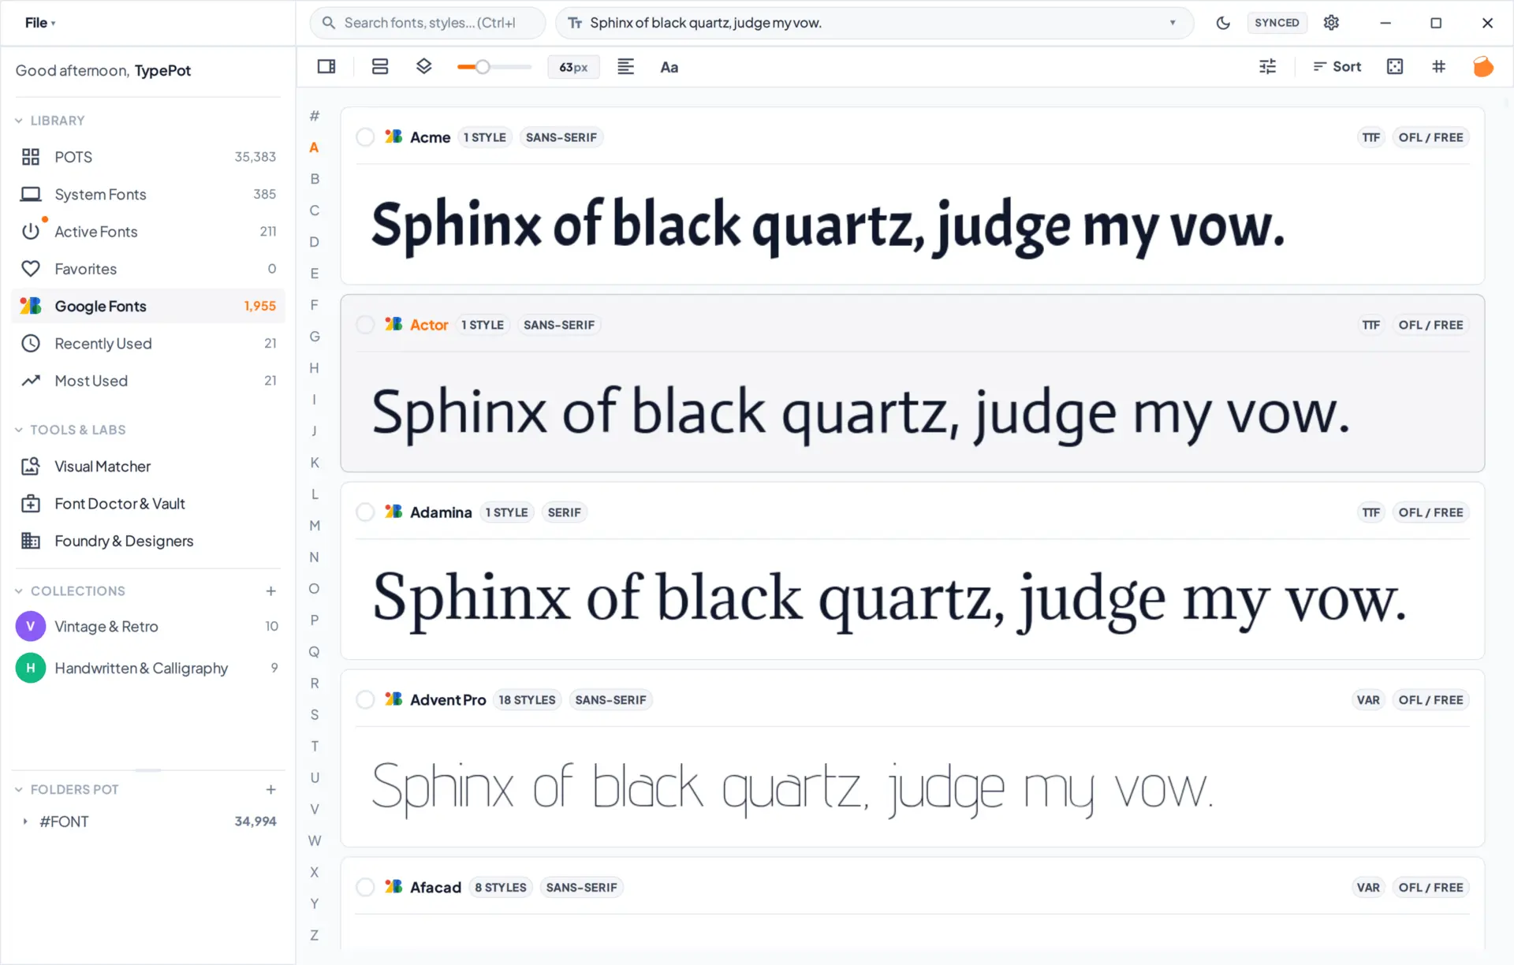Open the System Fonts library

(x=148, y=195)
